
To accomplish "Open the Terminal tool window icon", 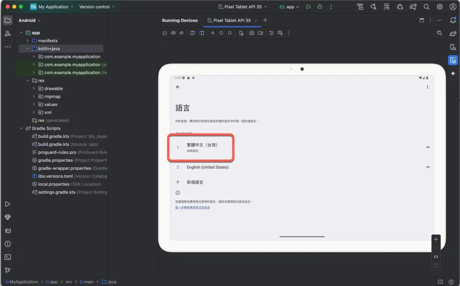I will pos(7,257).
